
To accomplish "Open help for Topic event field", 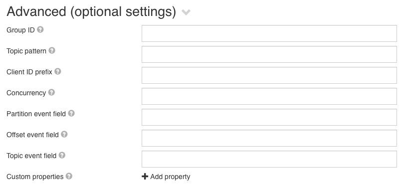I will pos(62,155).
